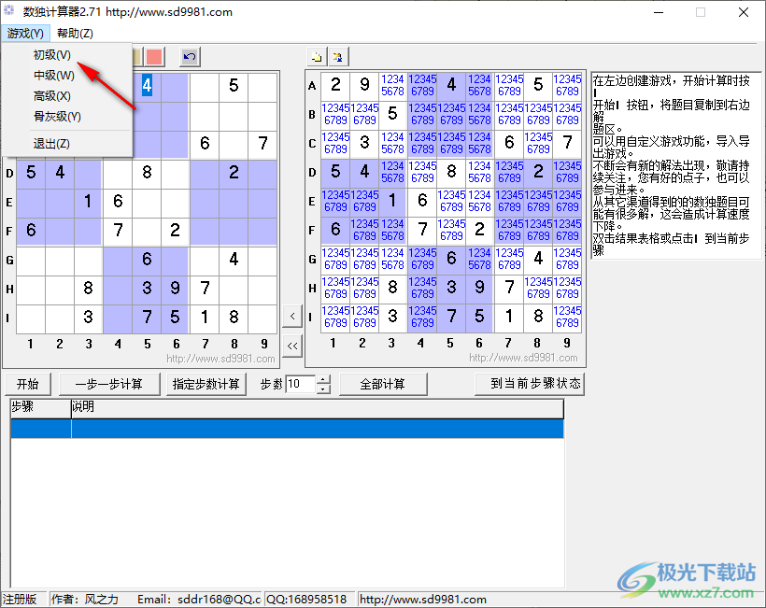Click right grid cell B3 showing 5
Image resolution: width=766 pixels, height=608 pixels.
click(x=392, y=114)
